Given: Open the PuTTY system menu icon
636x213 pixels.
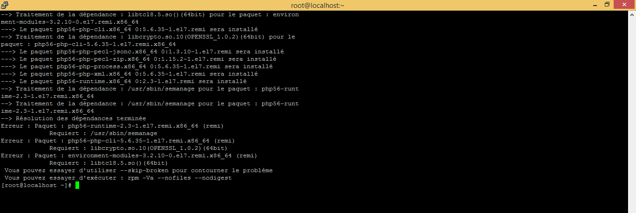Looking at the screenshot, I should 4,4.
